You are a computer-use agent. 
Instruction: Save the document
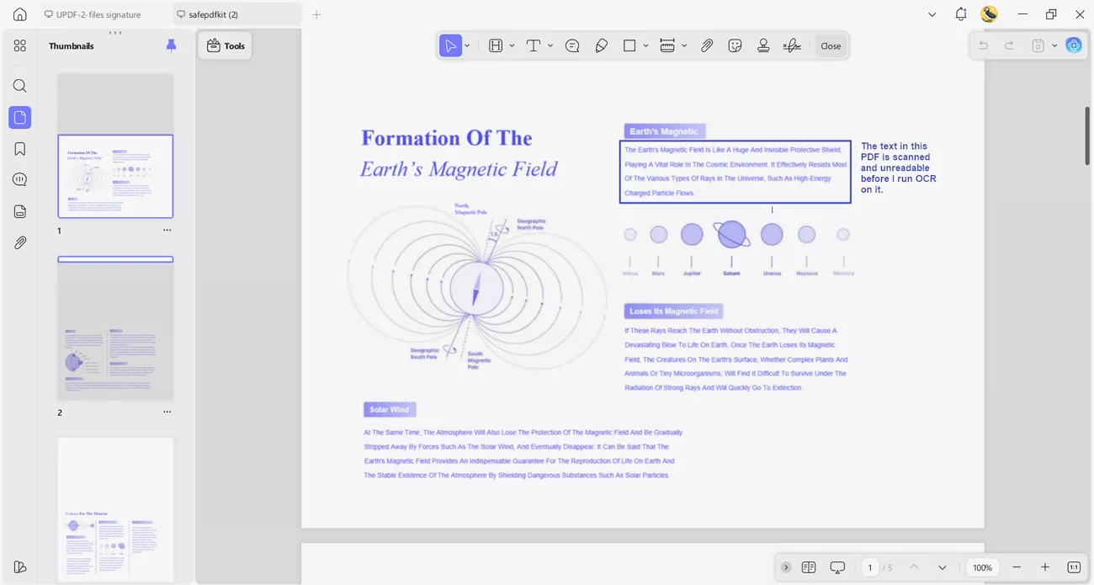click(x=1038, y=45)
